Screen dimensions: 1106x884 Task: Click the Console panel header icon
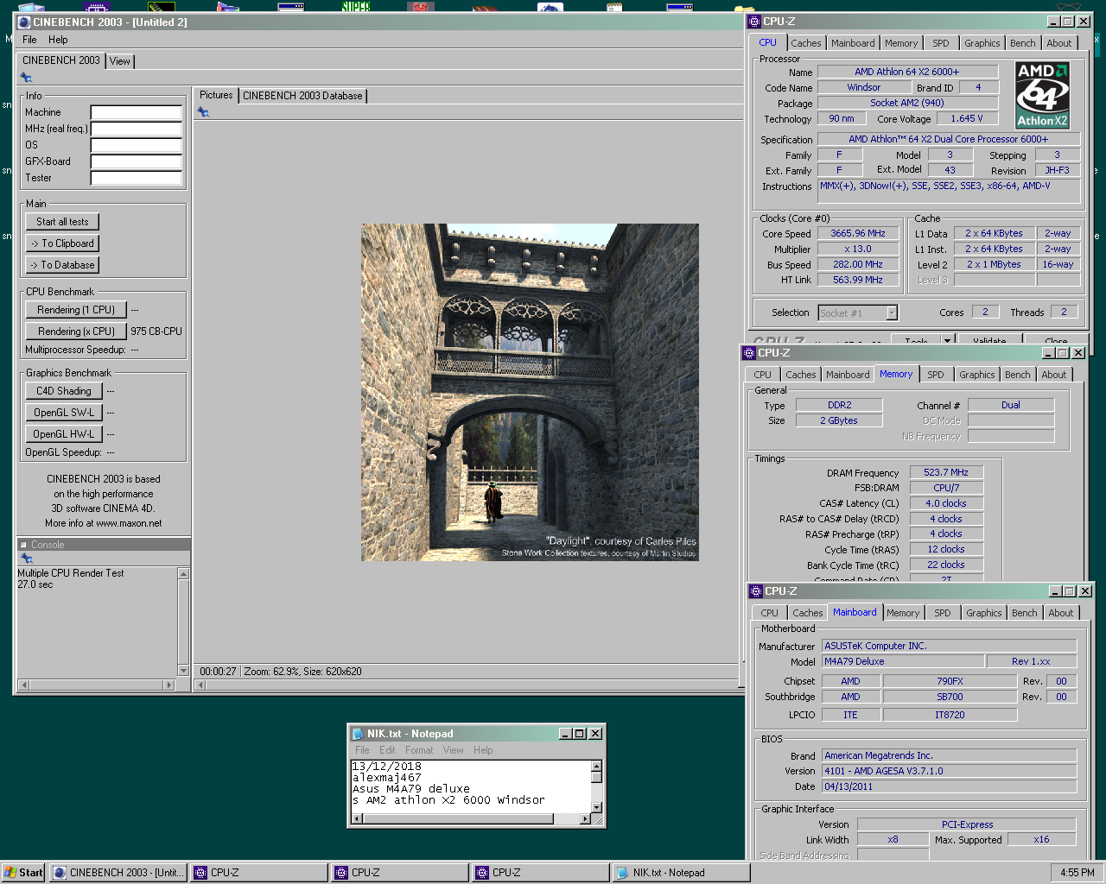(x=23, y=545)
